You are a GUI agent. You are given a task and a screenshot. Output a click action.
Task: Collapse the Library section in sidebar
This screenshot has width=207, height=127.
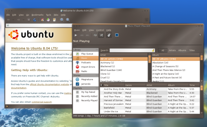click(x=97, y=50)
